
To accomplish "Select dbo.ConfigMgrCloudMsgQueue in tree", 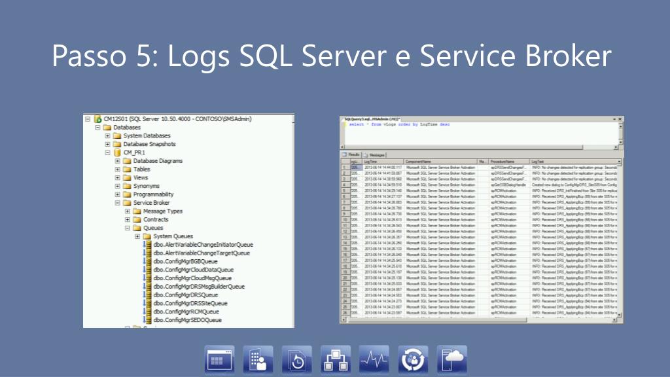I will (x=192, y=278).
